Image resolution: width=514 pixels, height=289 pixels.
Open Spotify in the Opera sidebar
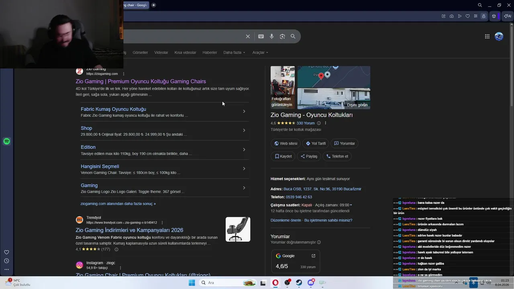[6, 141]
